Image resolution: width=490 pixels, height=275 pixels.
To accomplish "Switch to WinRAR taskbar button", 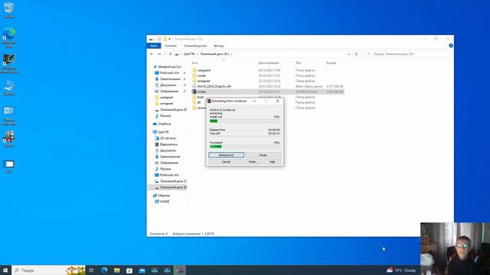I will click(180, 270).
